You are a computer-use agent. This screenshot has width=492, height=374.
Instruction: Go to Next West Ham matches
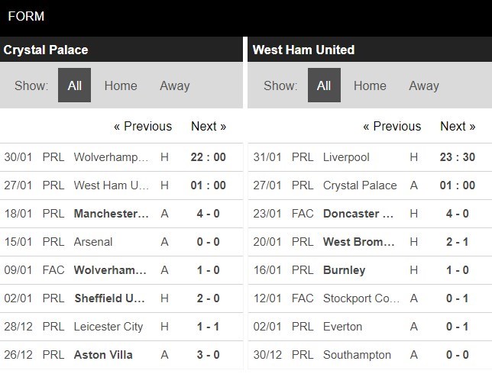458,127
